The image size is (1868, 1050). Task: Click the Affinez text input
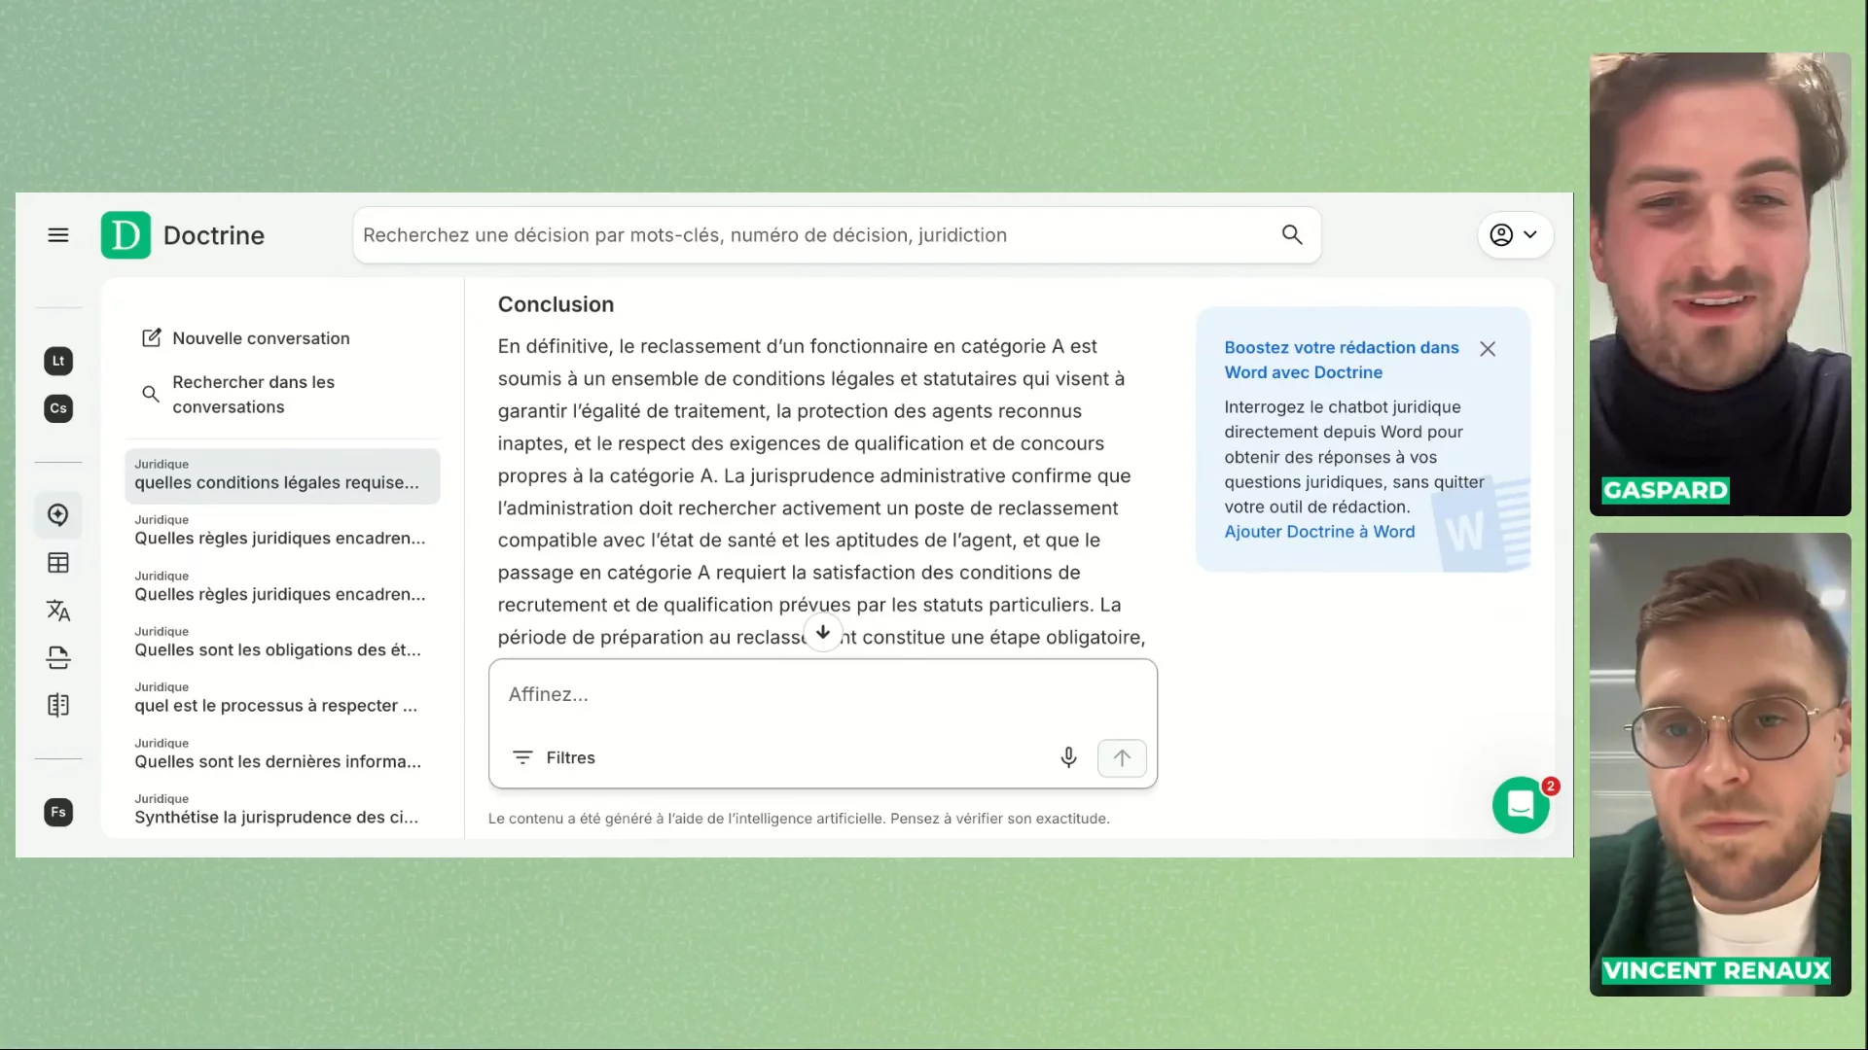tap(822, 694)
